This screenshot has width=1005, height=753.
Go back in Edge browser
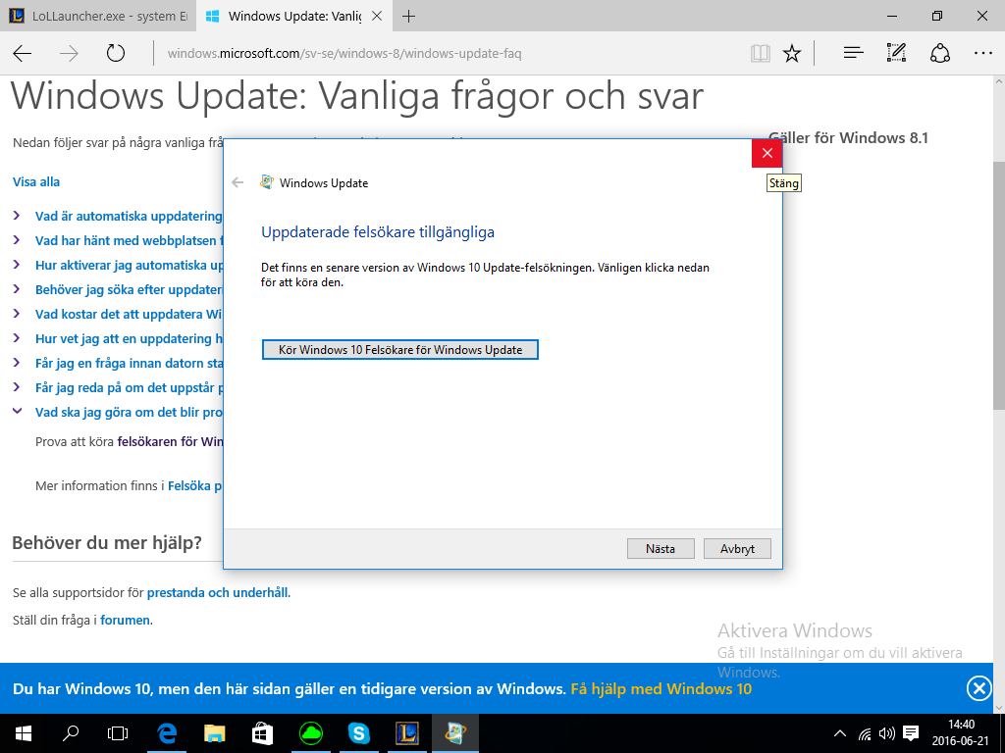(x=23, y=53)
